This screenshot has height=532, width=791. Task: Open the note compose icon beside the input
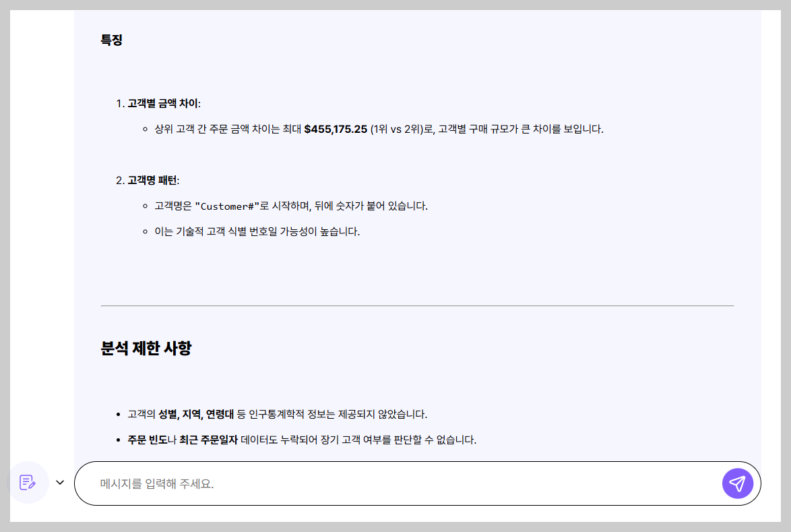28,482
